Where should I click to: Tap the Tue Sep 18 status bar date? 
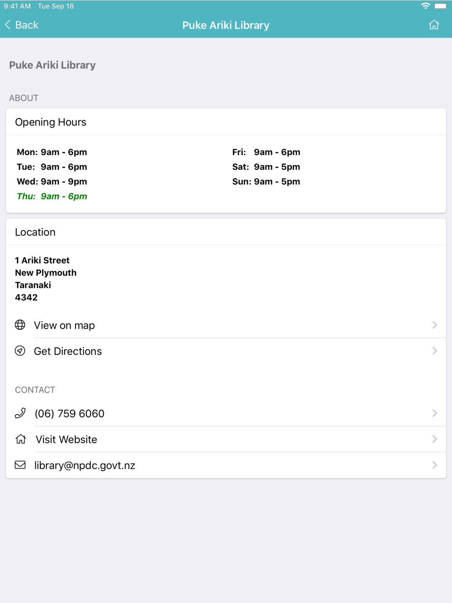point(56,6)
